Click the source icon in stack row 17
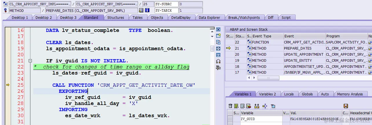 (249, 73)
